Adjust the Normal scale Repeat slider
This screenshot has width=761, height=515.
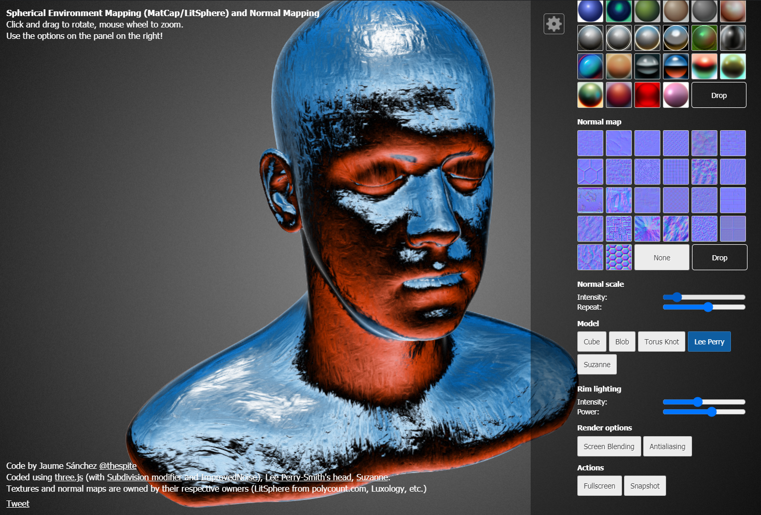pos(704,307)
